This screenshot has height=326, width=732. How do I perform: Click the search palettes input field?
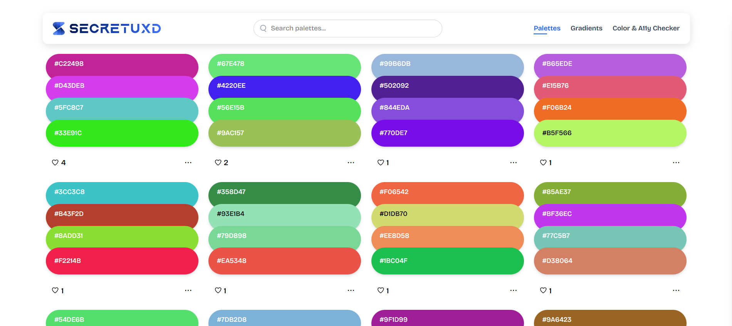click(x=348, y=28)
